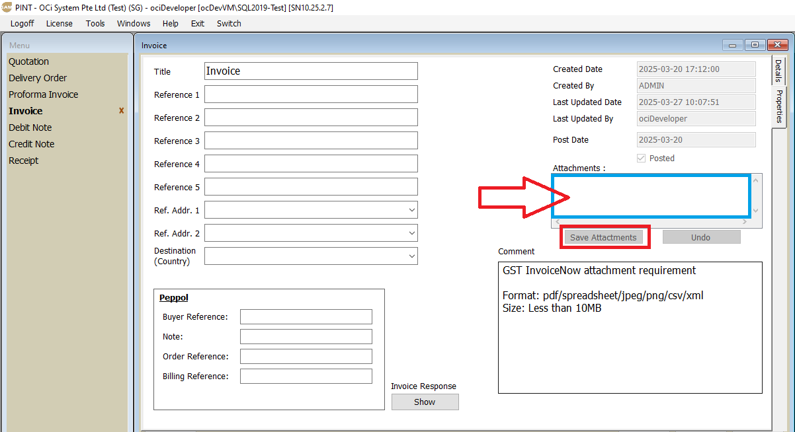Open the Tools menu
The width and height of the screenshot is (795, 432).
(x=95, y=23)
